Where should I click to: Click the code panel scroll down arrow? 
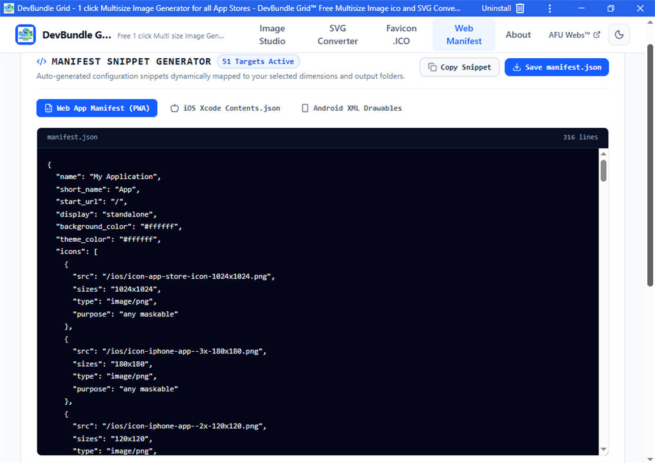(x=603, y=449)
